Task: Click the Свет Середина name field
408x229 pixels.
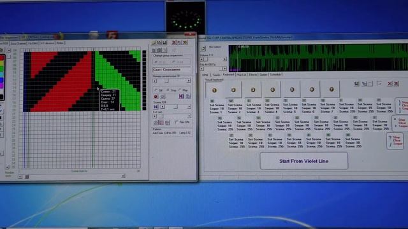Action: click(x=171, y=69)
